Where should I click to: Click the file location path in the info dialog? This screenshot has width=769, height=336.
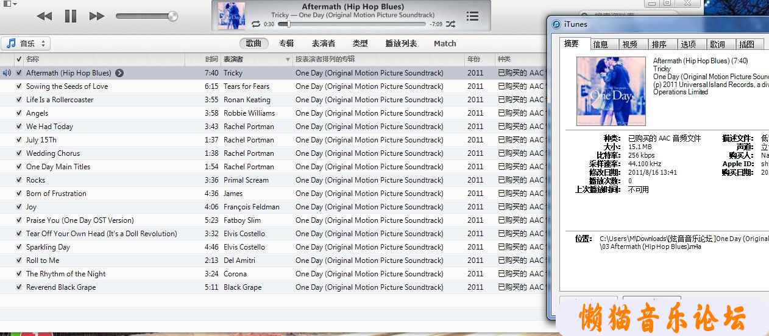(684, 242)
